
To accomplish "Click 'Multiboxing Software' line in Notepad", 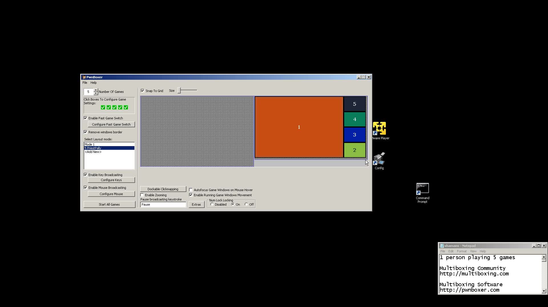I will coord(471,285).
